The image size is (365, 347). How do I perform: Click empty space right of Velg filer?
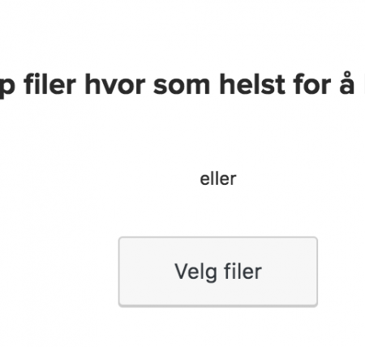(341, 272)
